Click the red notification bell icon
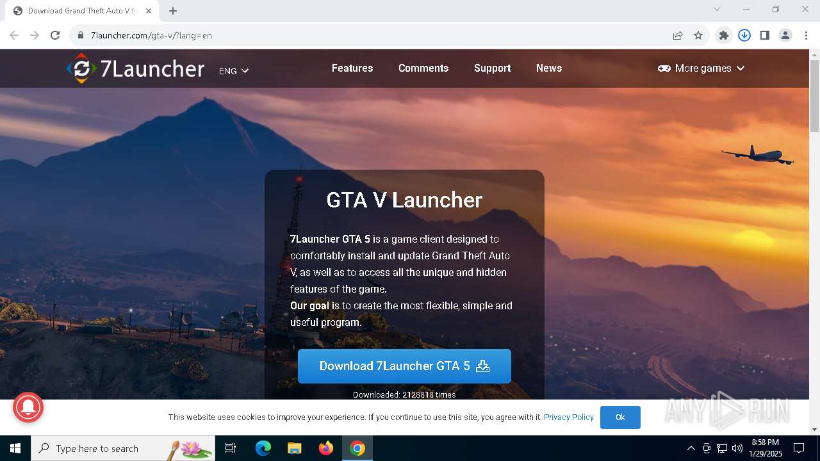This screenshot has height=461, width=820. [28, 407]
